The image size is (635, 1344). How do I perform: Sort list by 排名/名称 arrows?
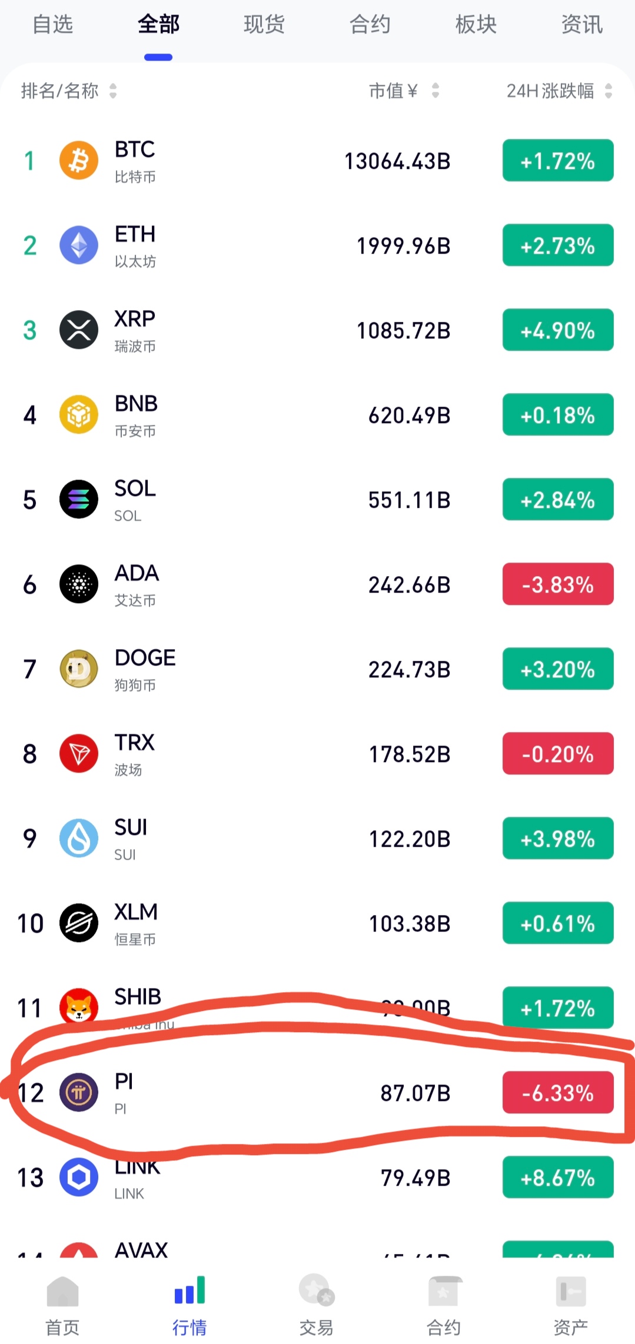113,91
